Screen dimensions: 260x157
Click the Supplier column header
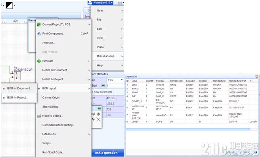point(203,81)
